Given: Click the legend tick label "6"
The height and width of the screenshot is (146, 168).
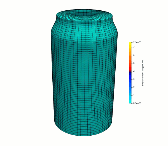Looking at the screenshot, I should pos(134,55).
